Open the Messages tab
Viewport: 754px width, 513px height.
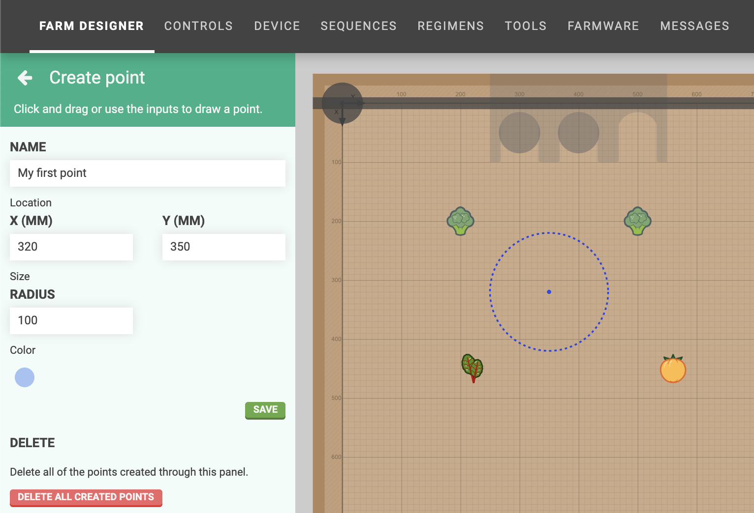tap(694, 26)
